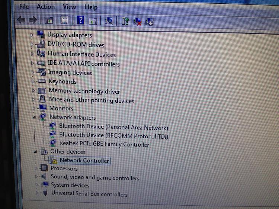Select the Network adapters label
Screen dimensions: 279x209
pyautogui.click(x=73, y=117)
